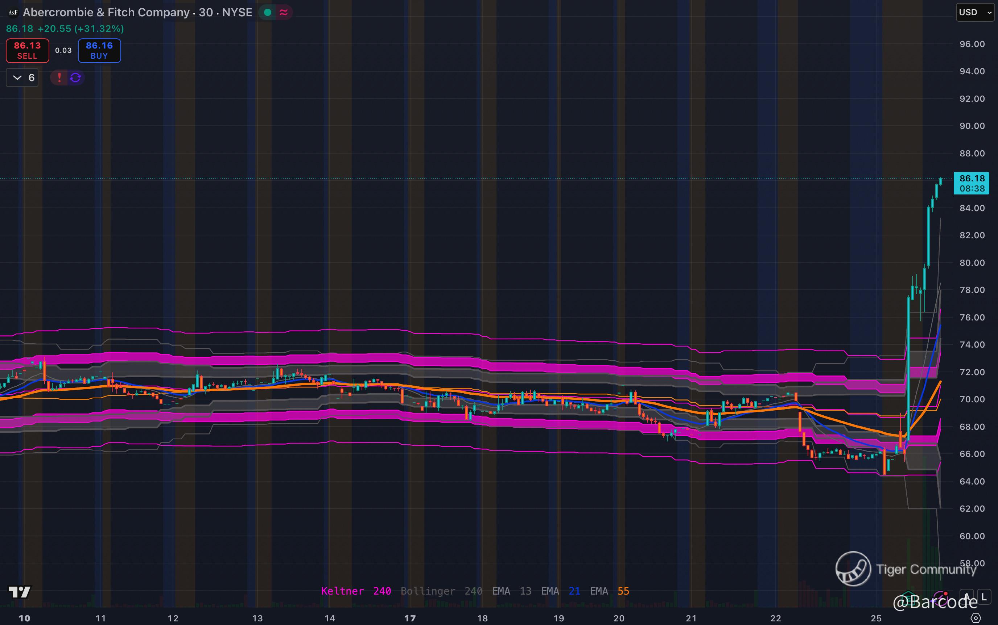998x625 pixels.
Task: Click the 30 minute interval label
Action: 206,12
